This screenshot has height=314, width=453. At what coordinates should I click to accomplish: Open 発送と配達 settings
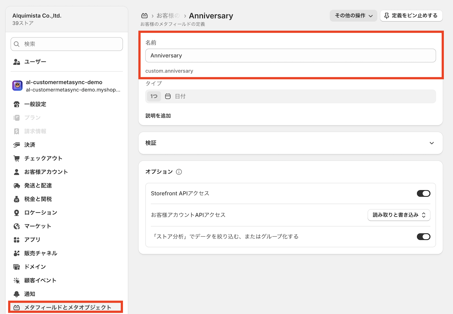coord(67,186)
